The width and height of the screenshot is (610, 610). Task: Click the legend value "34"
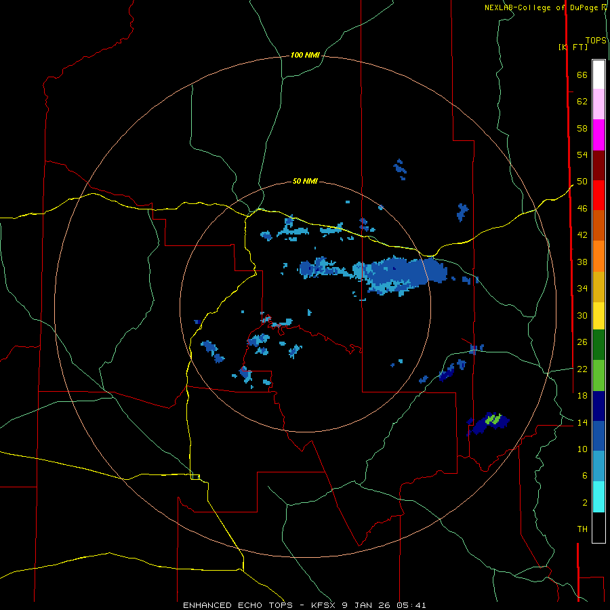coord(582,288)
